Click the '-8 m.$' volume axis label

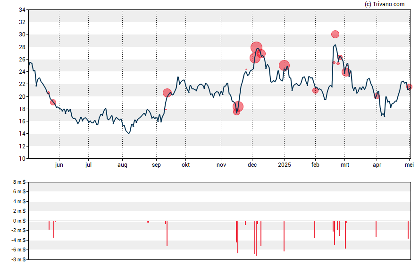click(18, 259)
